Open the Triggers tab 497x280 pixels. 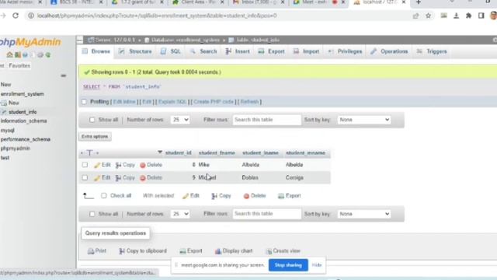coord(432,51)
